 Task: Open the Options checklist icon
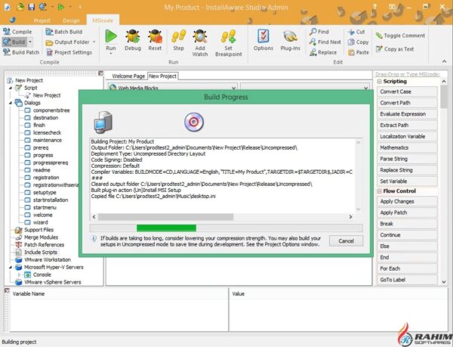(x=263, y=36)
